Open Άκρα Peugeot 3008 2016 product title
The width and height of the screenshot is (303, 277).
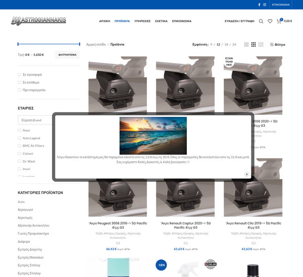118,225
